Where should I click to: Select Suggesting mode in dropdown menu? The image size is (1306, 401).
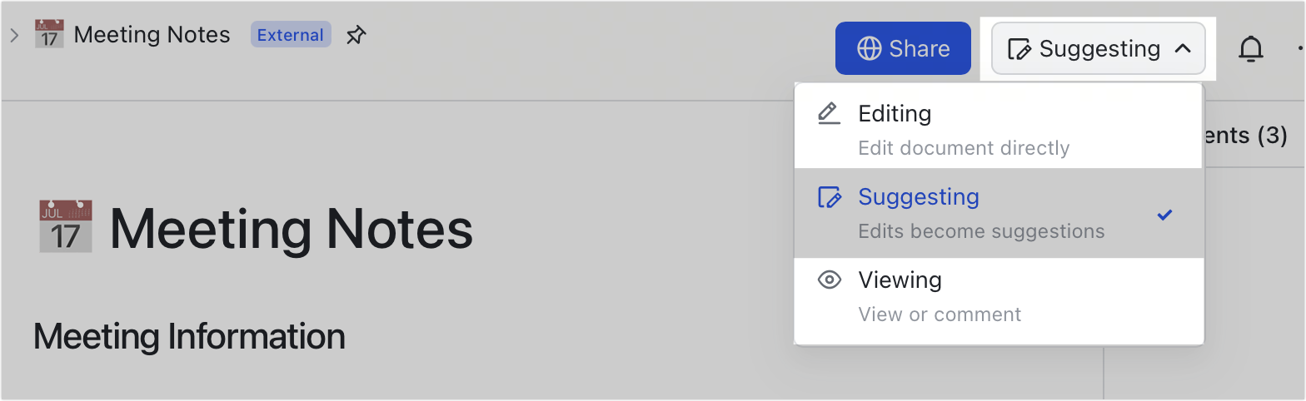pos(999,213)
